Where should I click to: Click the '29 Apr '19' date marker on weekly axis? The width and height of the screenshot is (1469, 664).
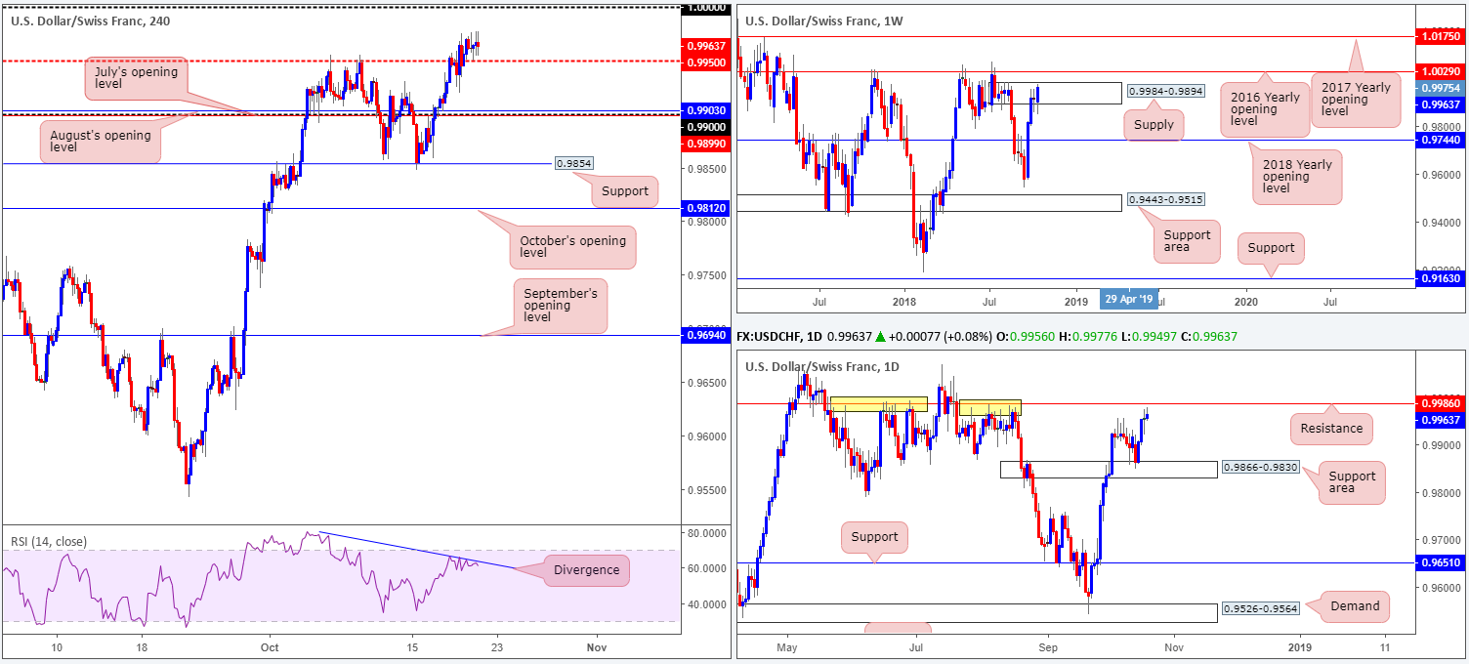pyautogui.click(x=1128, y=299)
